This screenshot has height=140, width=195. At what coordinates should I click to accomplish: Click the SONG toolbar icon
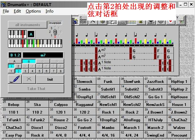coord(122,22)
